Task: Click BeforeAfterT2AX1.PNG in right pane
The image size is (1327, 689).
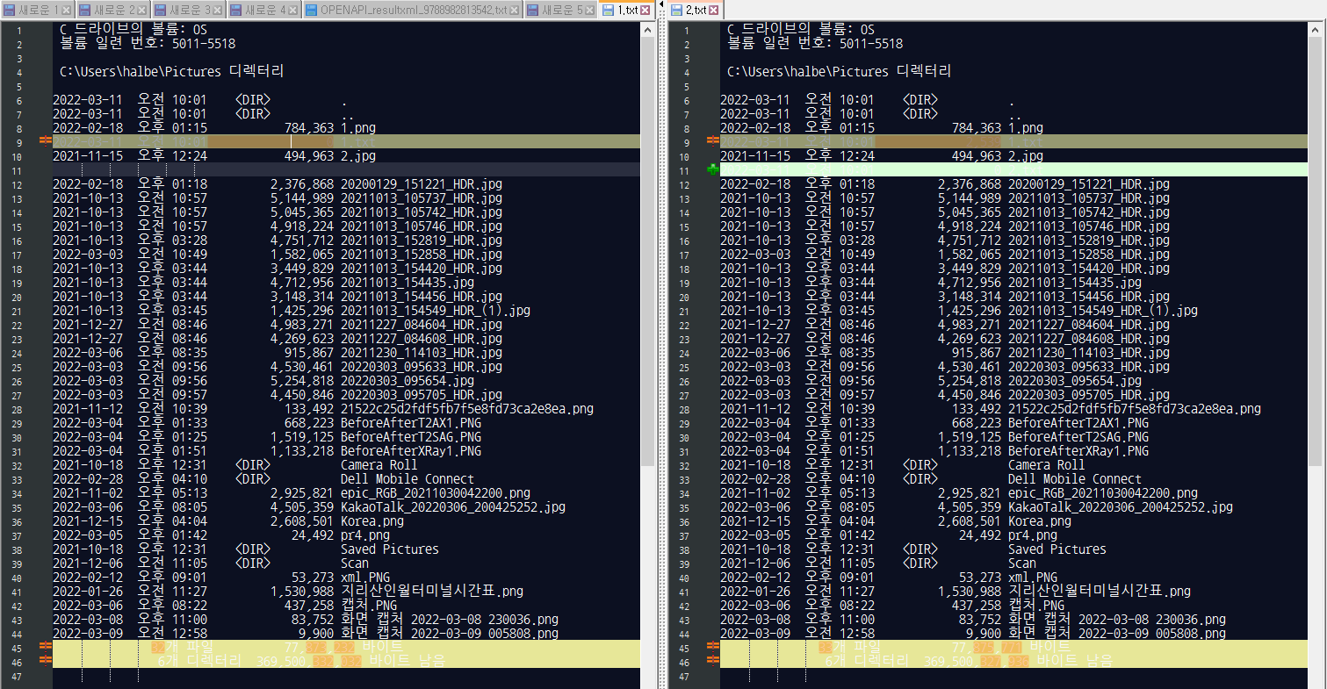Action: [1078, 423]
